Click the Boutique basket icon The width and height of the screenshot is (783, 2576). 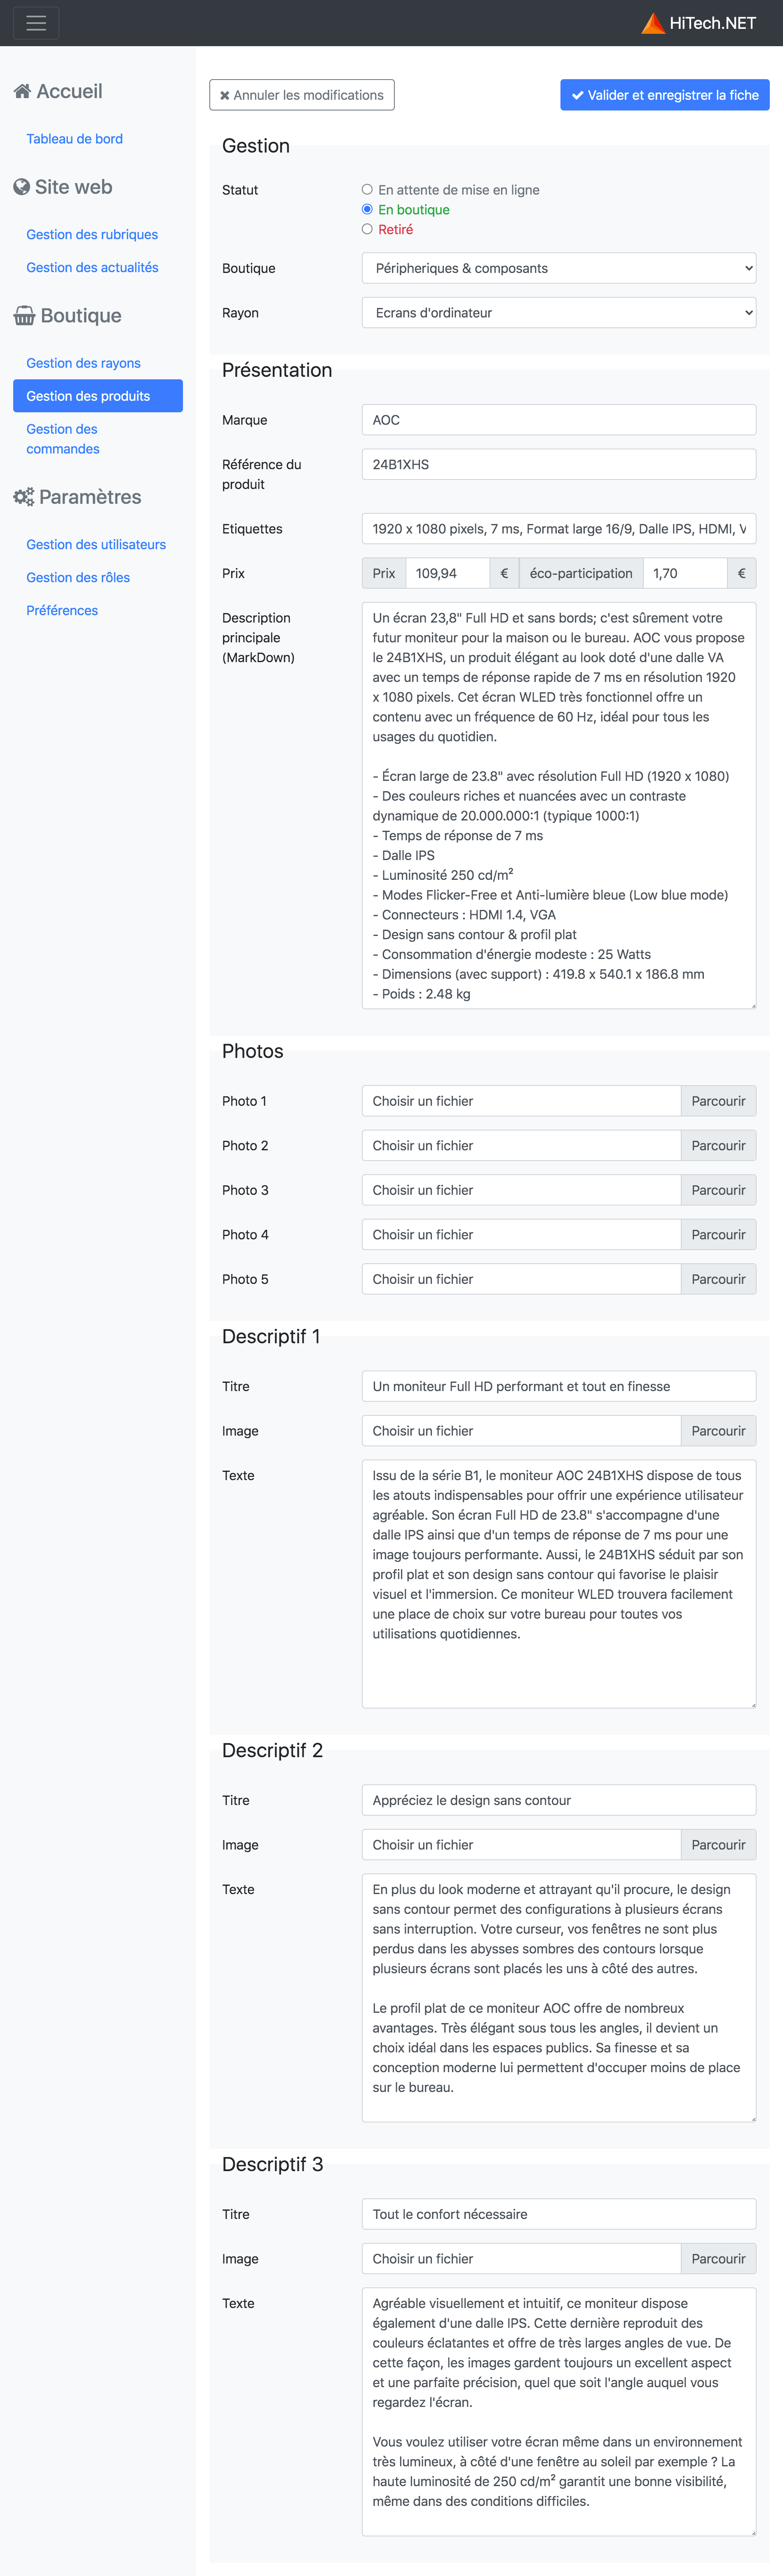point(24,316)
